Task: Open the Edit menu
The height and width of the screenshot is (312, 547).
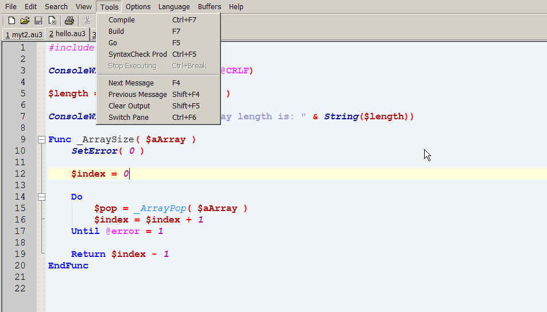Action: click(x=30, y=7)
